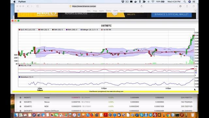Open Adobe Acrobat from the Dock

105,115
